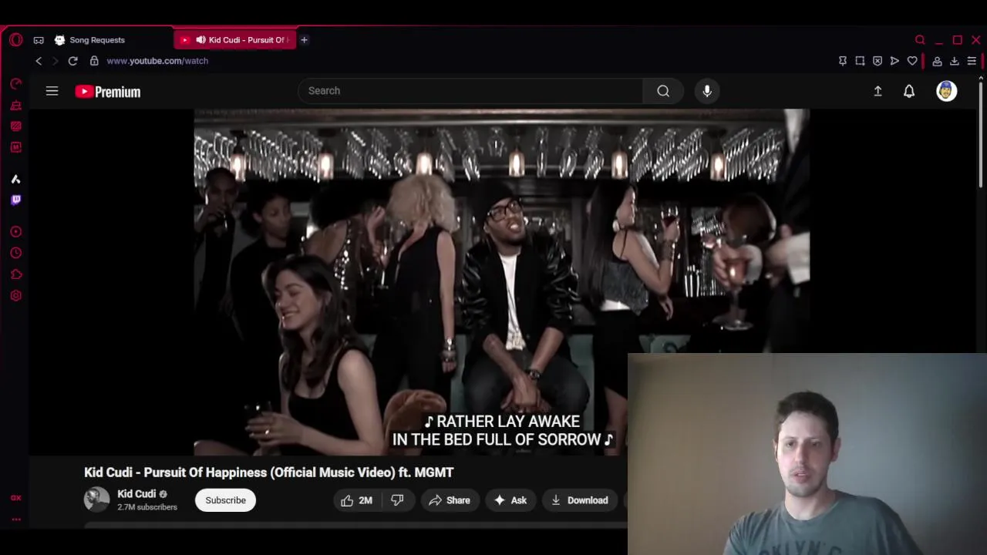Open GX Control speedometer in sidebar
987x555 pixels.
(15, 83)
